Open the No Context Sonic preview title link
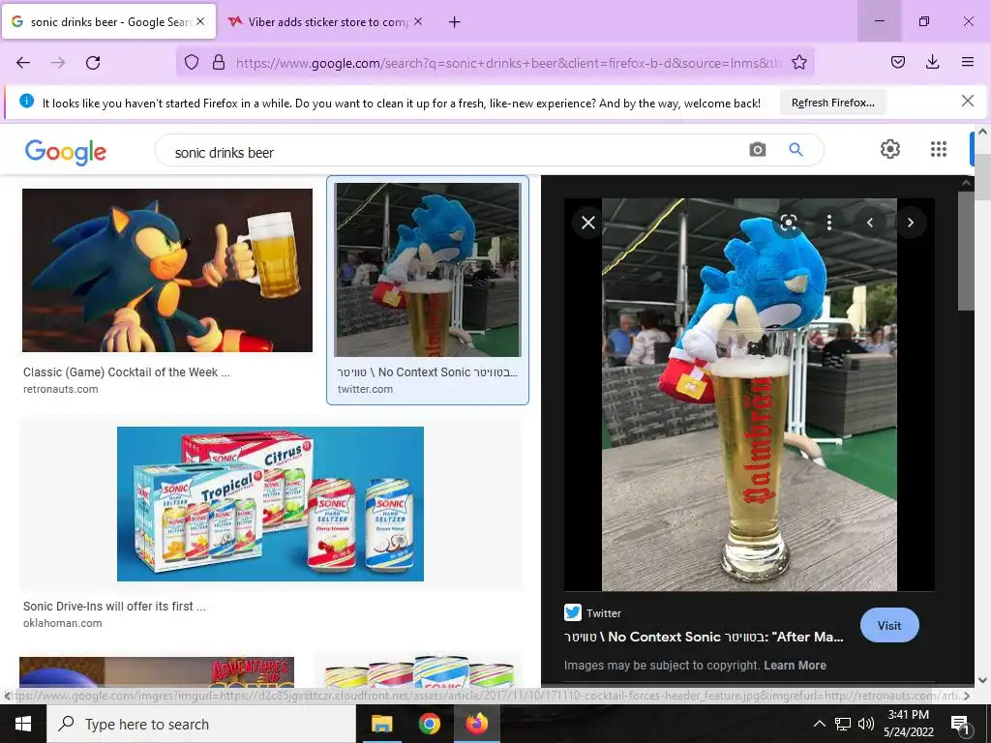Image resolution: width=991 pixels, height=743 pixels. pyautogui.click(x=704, y=637)
